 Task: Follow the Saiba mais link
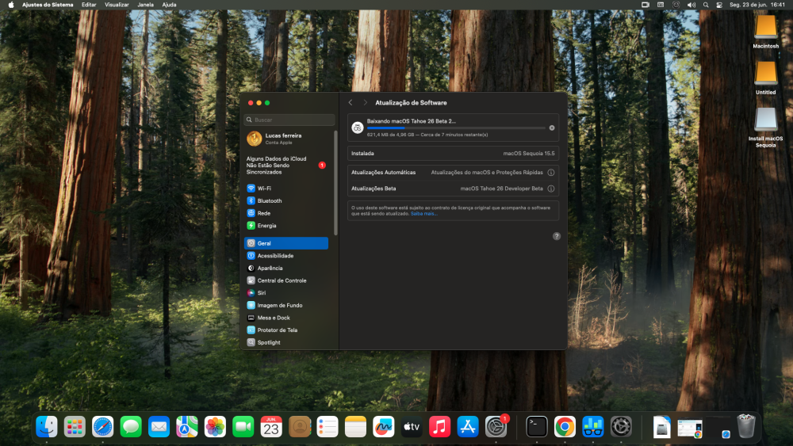pos(423,214)
